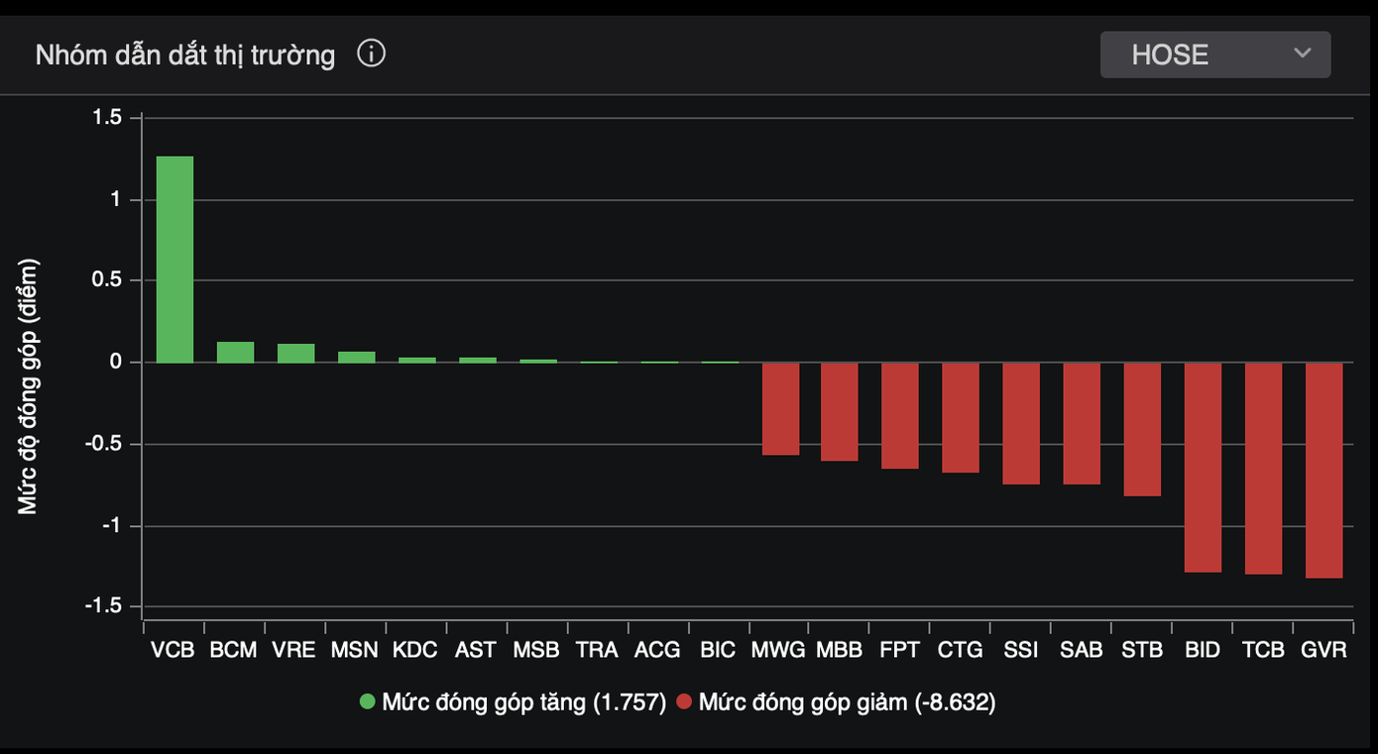Screen dimensions: 1378x754
Task: Click the chevron arrow in HOSE selector
Action: pos(1303,54)
